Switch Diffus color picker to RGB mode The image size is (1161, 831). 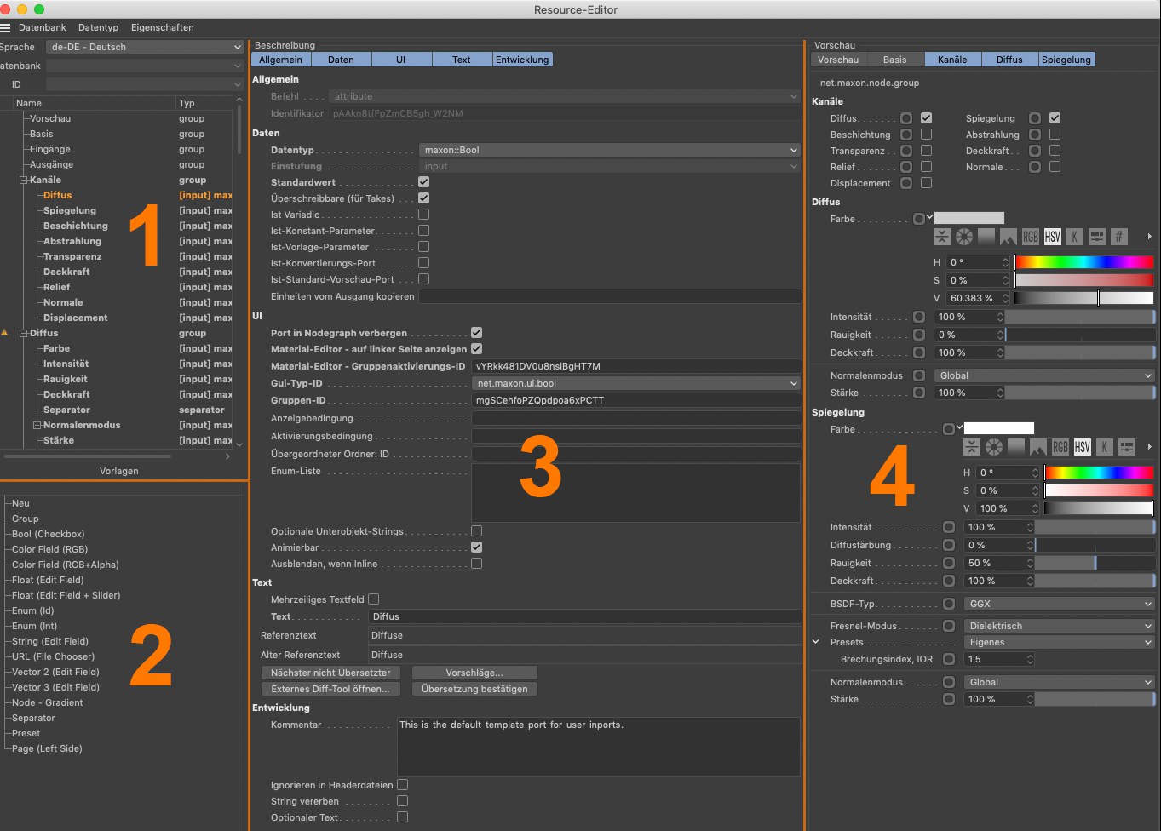(x=1030, y=237)
